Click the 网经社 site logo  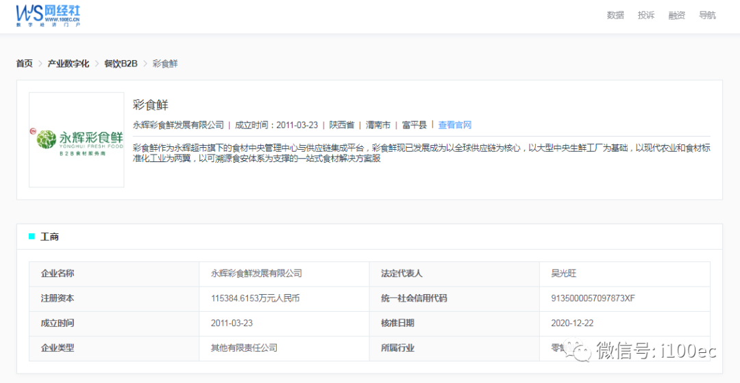48,15
